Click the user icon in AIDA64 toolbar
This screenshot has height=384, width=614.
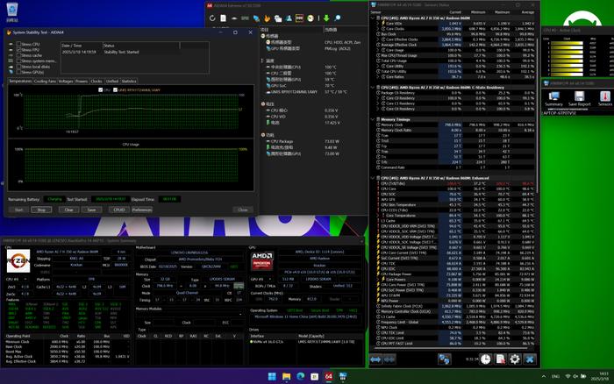pos(289,18)
